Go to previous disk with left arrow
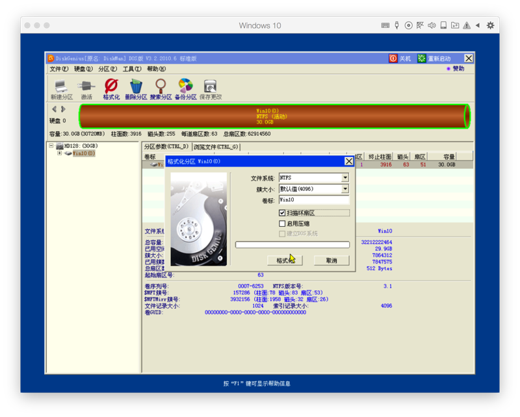Image resolution: width=520 pixels, height=417 pixels. (54, 109)
